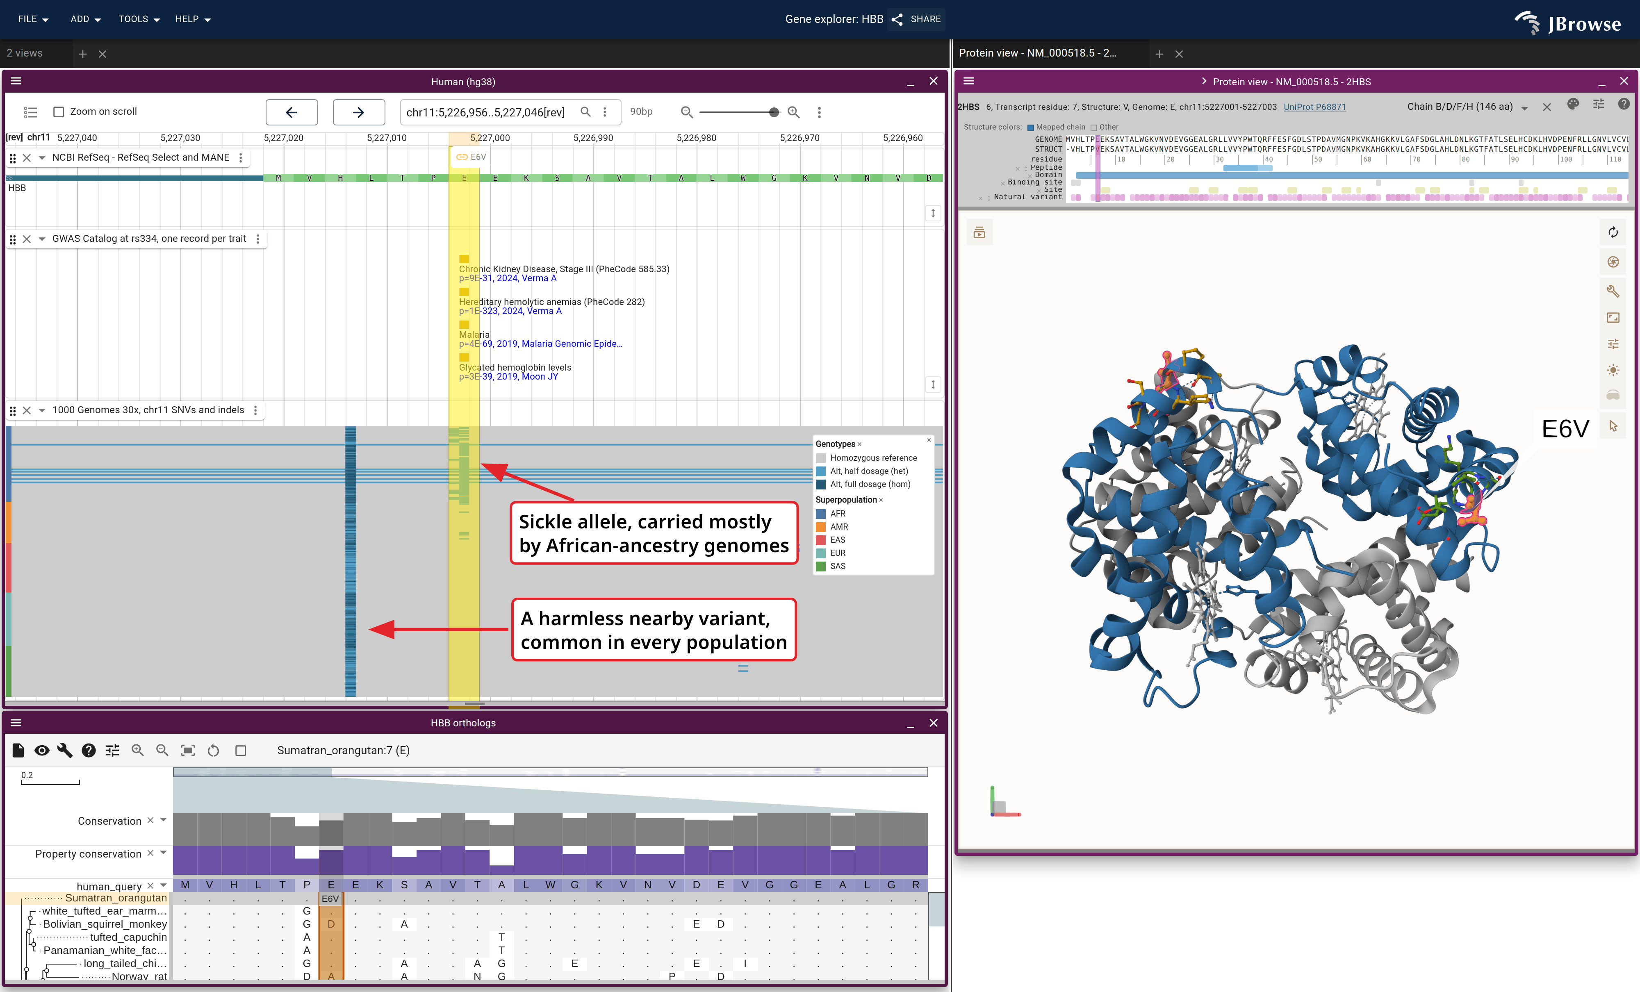The image size is (1640, 992).
Task: Open the HELP menu
Action: [x=193, y=19]
